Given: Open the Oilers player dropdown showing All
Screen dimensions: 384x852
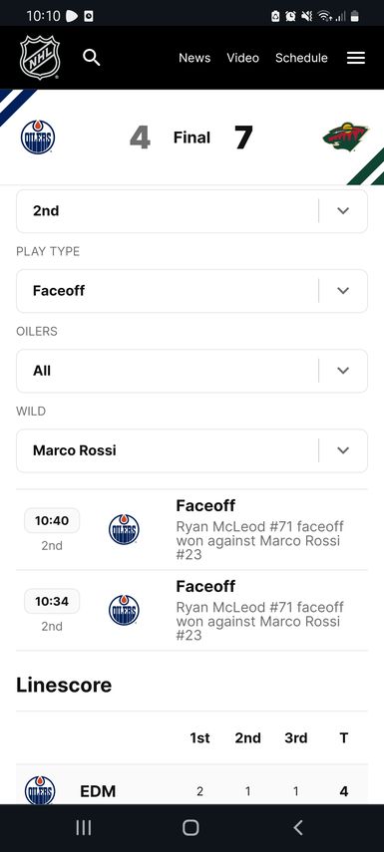Looking at the screenshot, I should [x=192, y=371].
